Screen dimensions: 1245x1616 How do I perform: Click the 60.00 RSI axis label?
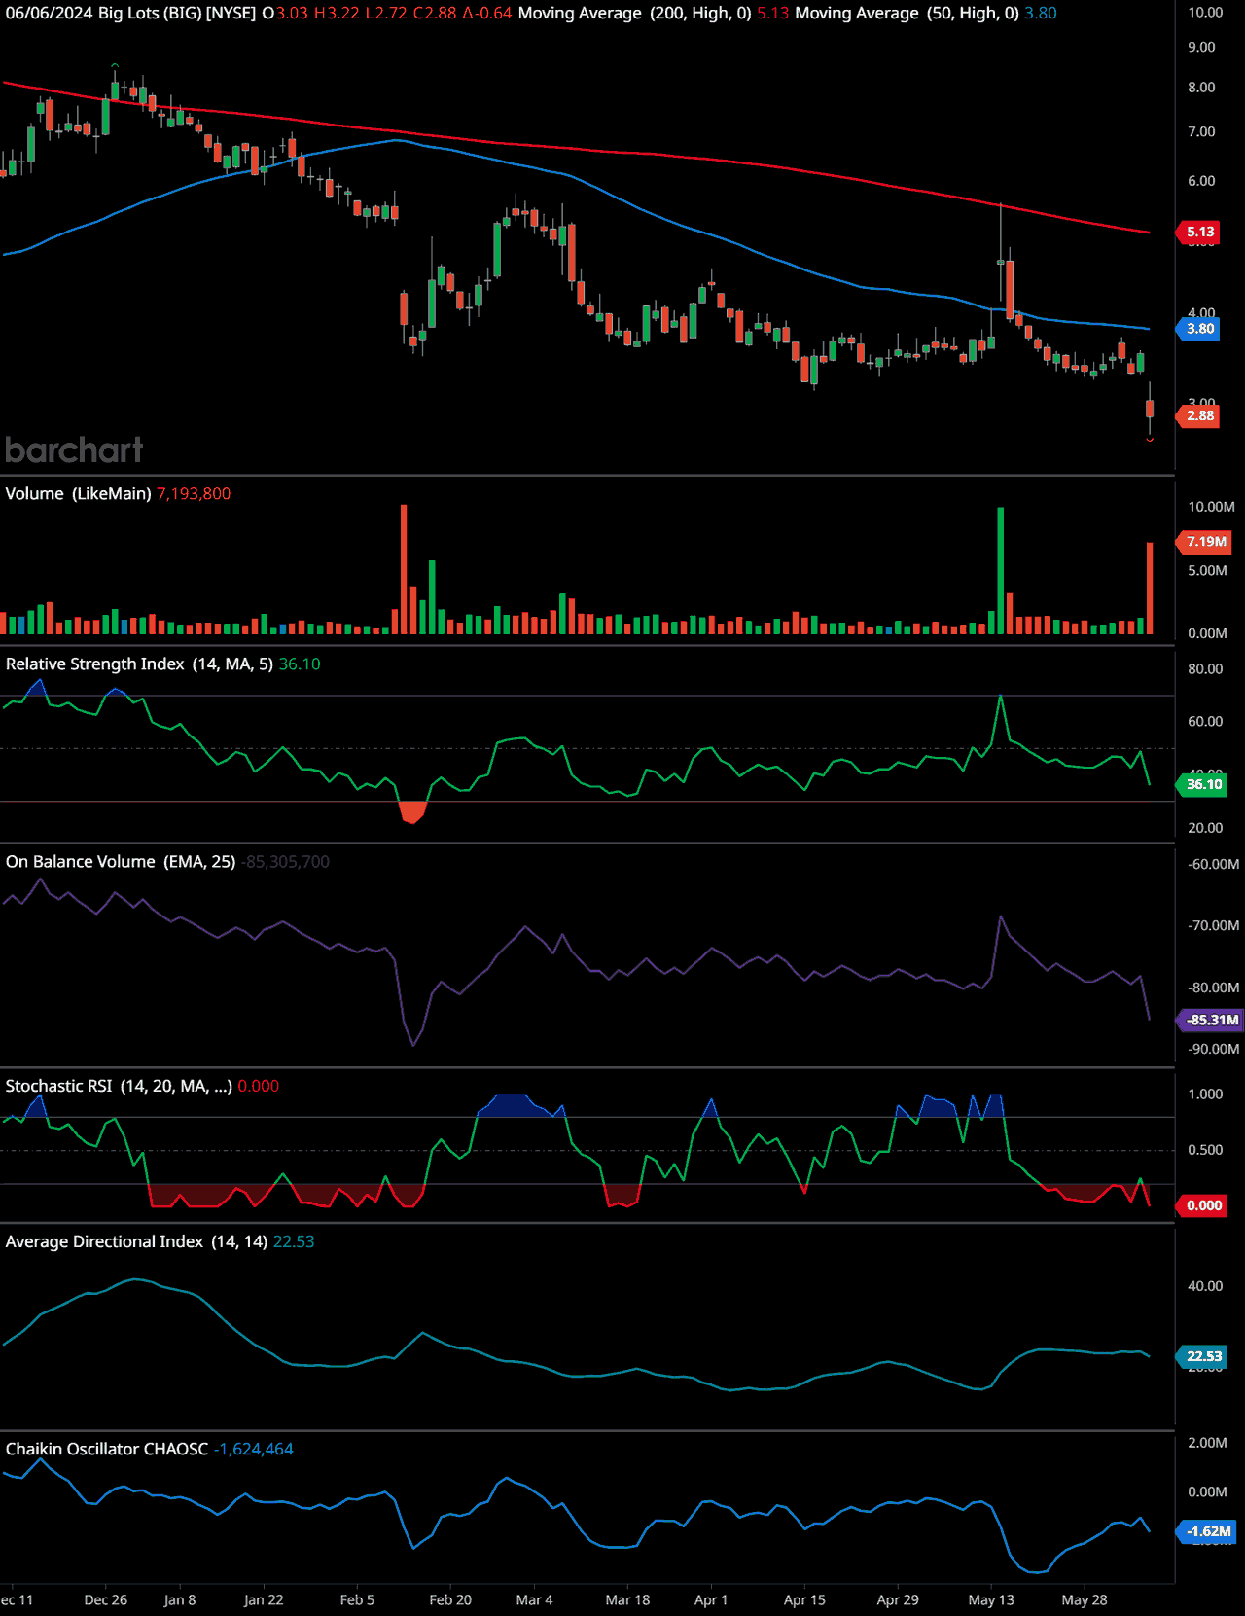tap(1205, 722)
